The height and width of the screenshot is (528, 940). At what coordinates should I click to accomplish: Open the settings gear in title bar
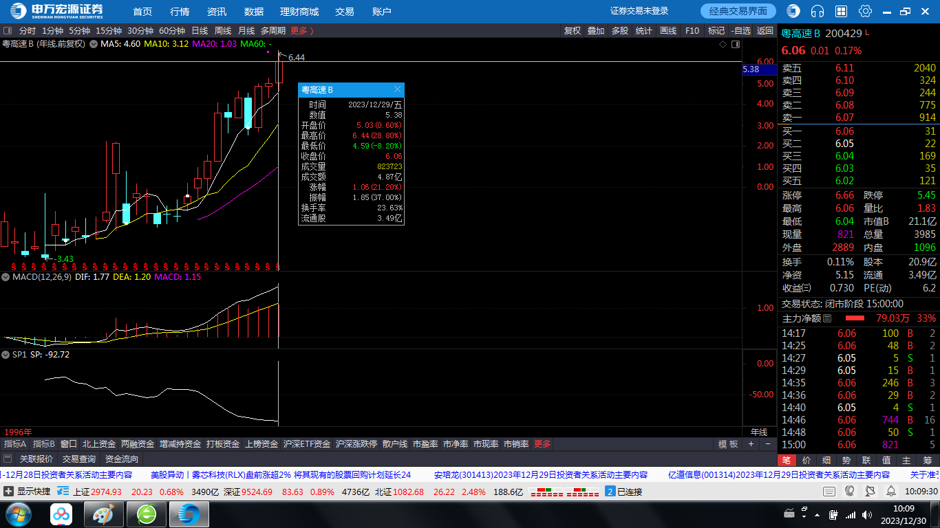point(865,11)
